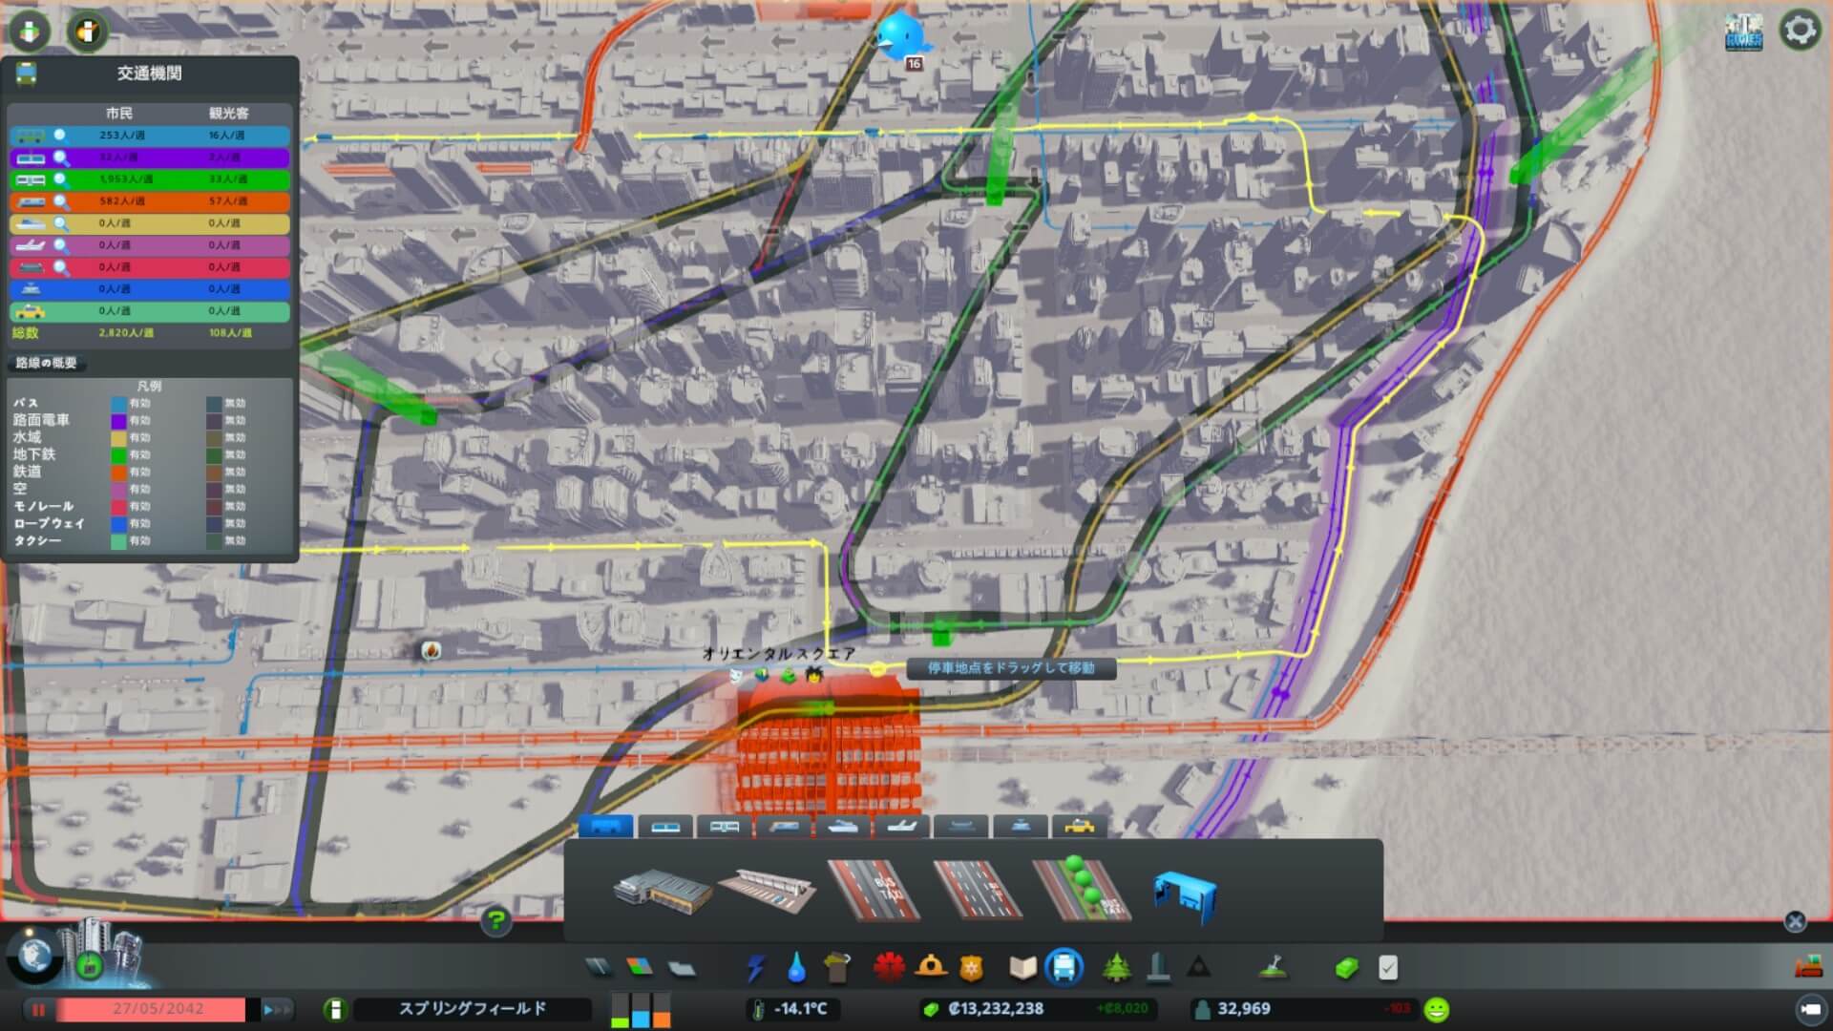Viewport: 1833px width, 1031px height.
Task: Open the options gear menu
Action: click(1800, 30)
